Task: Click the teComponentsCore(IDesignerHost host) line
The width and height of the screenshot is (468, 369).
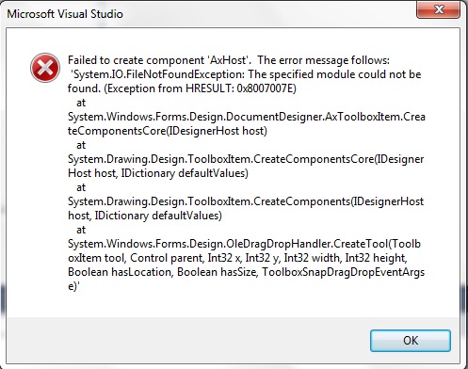Action: (168, 131)
